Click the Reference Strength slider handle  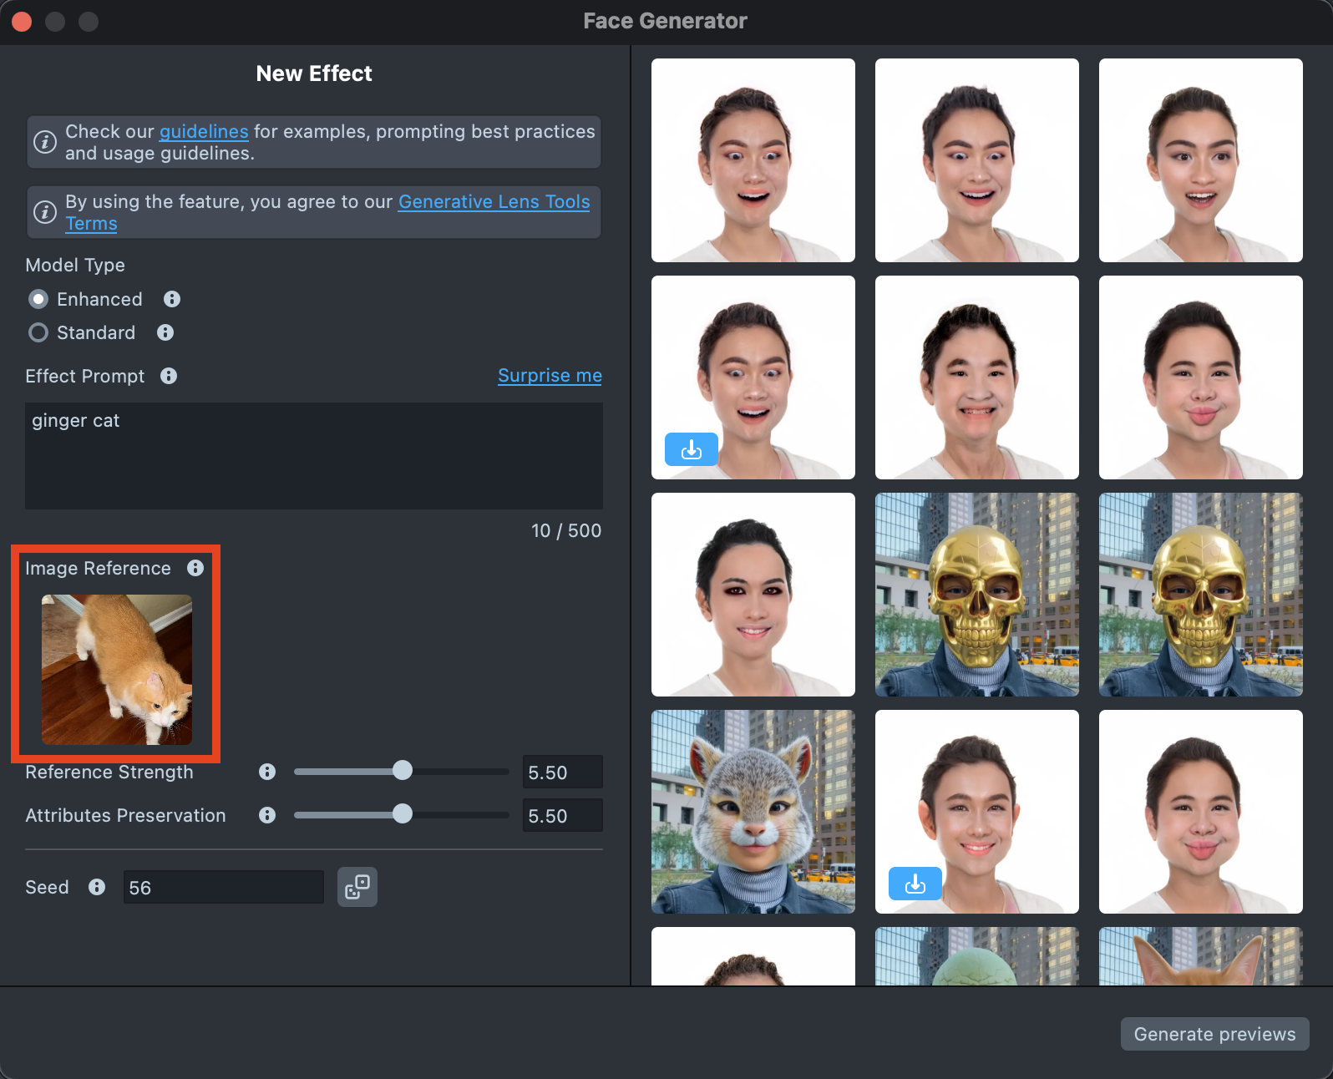[403, 771]
